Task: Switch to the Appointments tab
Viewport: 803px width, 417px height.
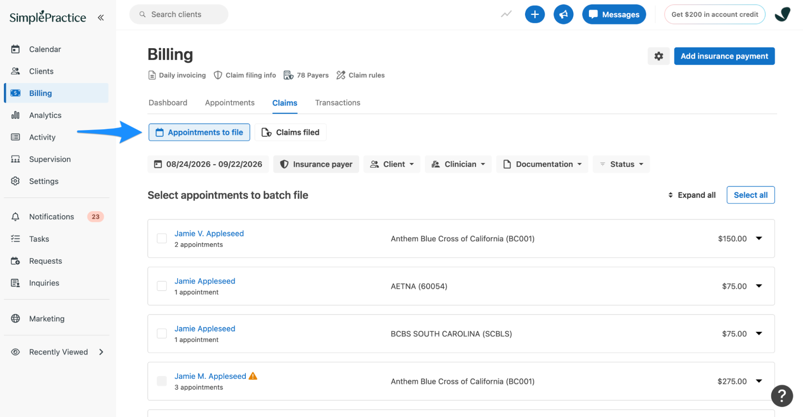Action: point(230,103)
